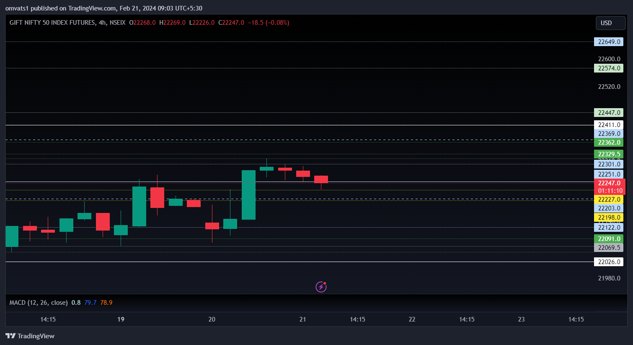
Task: Click the latest red candle near 22247
Action: pyautogui.click(x=321, y=179)
